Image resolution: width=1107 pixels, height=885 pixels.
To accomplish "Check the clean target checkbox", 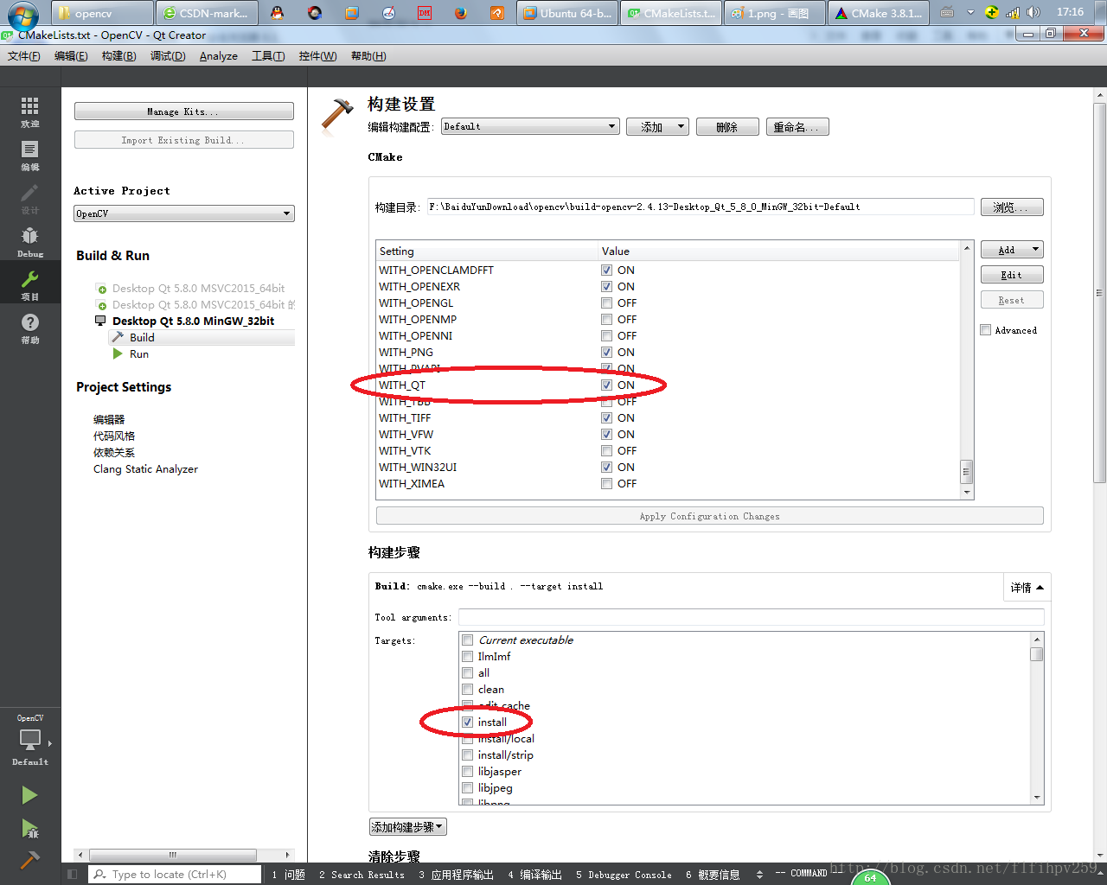I will (467, 690).
